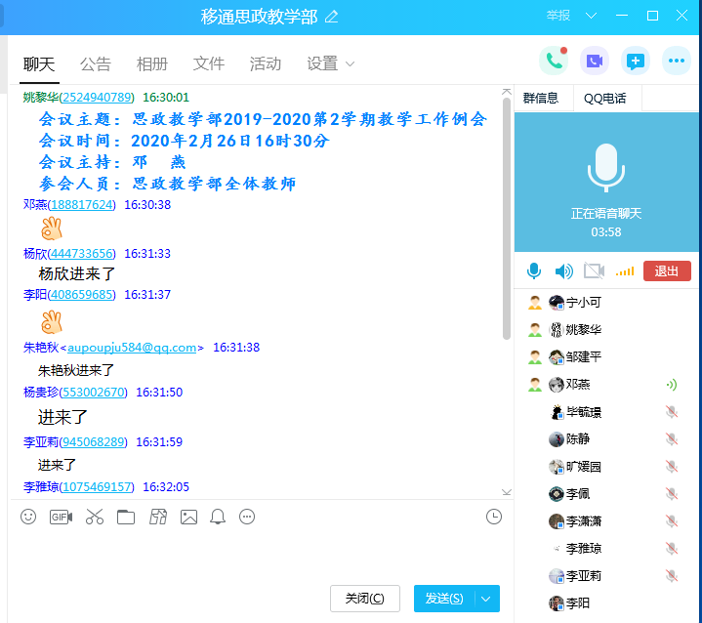The image size is (702, 623).
Task: Click the GIF button in chat toolbar
Action: pyautogui.click(x=61, y=517)
